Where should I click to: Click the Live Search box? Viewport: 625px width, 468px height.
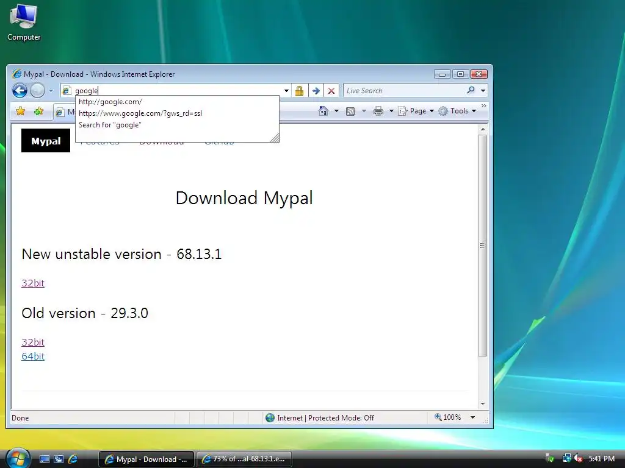[x=403, y=91]
